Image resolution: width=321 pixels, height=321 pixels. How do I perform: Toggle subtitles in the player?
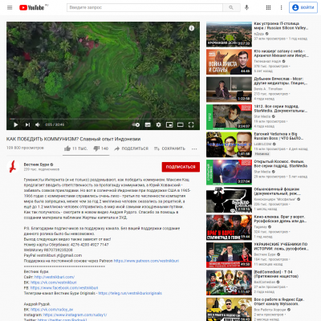point(148,124)
